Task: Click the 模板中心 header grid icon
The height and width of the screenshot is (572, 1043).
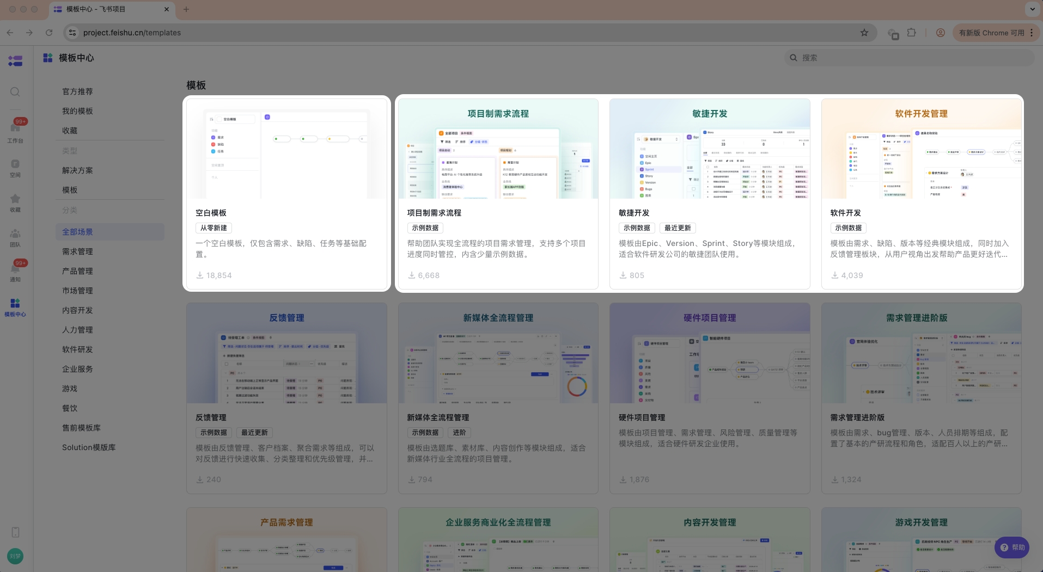Action: 48,58
